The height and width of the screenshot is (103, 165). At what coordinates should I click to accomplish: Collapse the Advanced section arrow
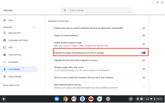point(34,27)
